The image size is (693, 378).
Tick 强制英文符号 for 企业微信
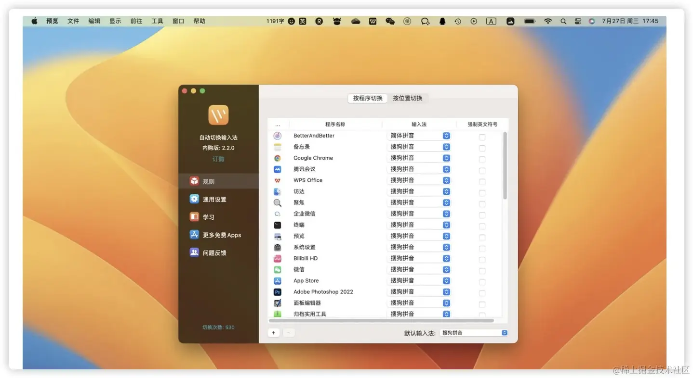pos(482,215)
